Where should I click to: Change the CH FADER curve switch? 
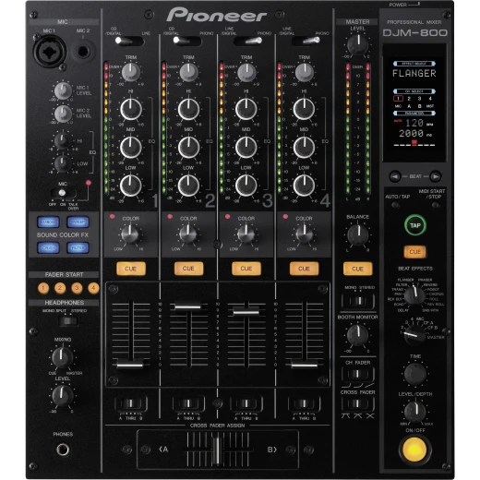[357, 374]
